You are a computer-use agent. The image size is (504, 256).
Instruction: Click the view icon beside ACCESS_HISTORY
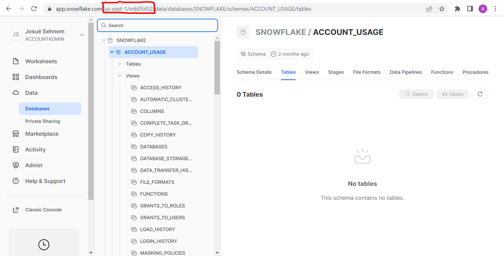(x=134, y=88)
